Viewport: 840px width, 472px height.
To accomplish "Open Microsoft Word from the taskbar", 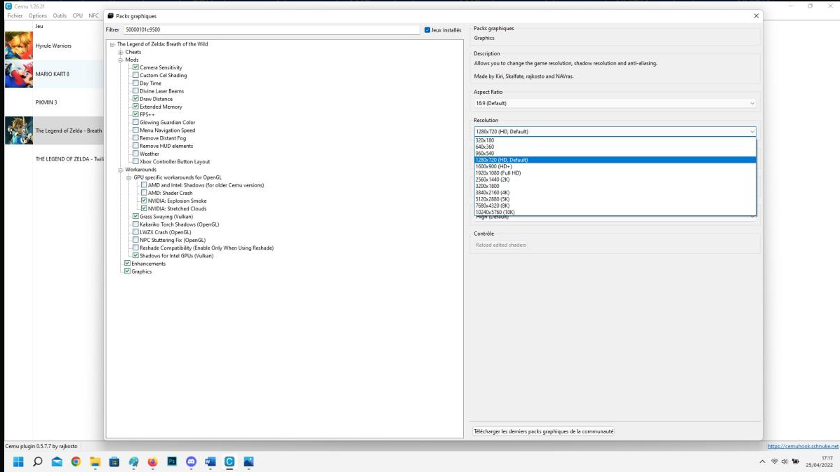I will pos(210,461).
